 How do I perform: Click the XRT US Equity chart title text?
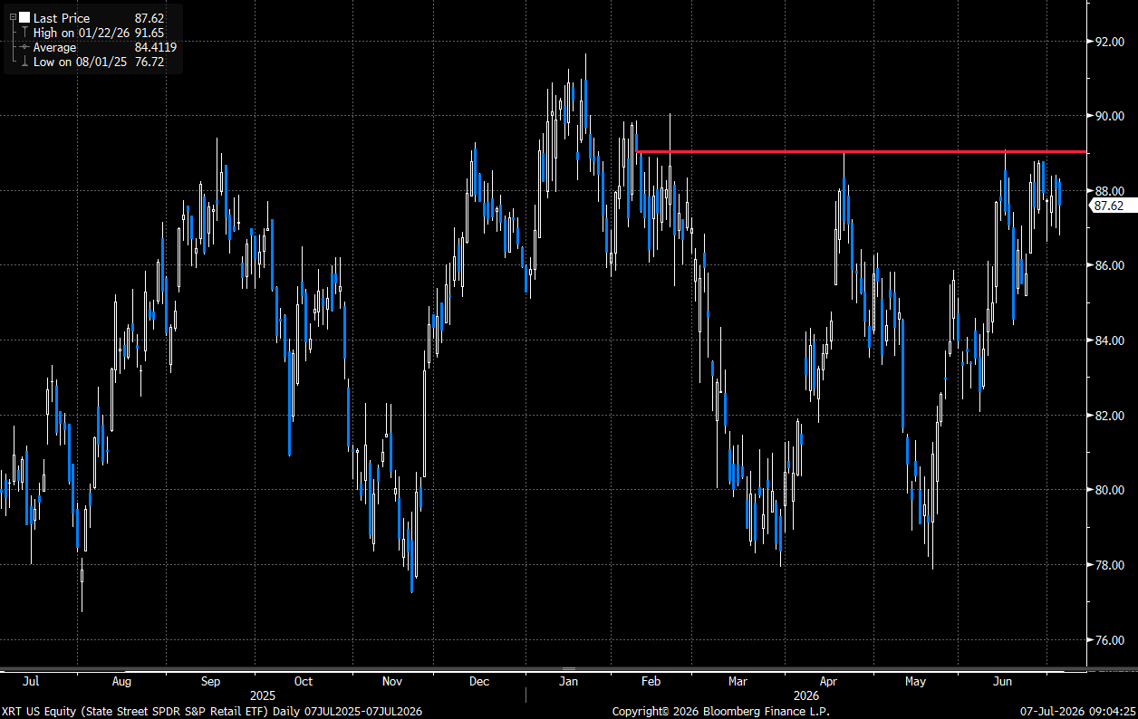coord(212,712)
